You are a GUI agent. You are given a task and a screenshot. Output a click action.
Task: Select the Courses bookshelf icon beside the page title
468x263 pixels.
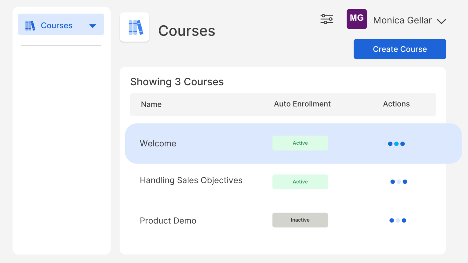point(134,27)
